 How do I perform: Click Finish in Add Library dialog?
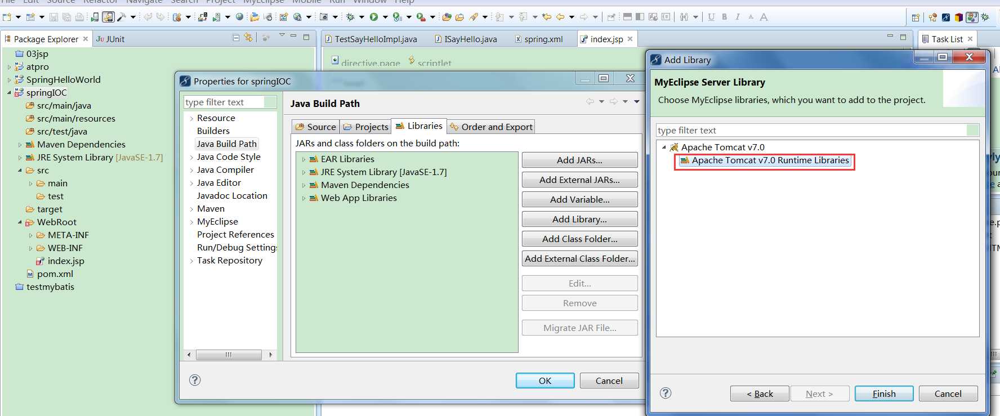click(x=884, y=393)
